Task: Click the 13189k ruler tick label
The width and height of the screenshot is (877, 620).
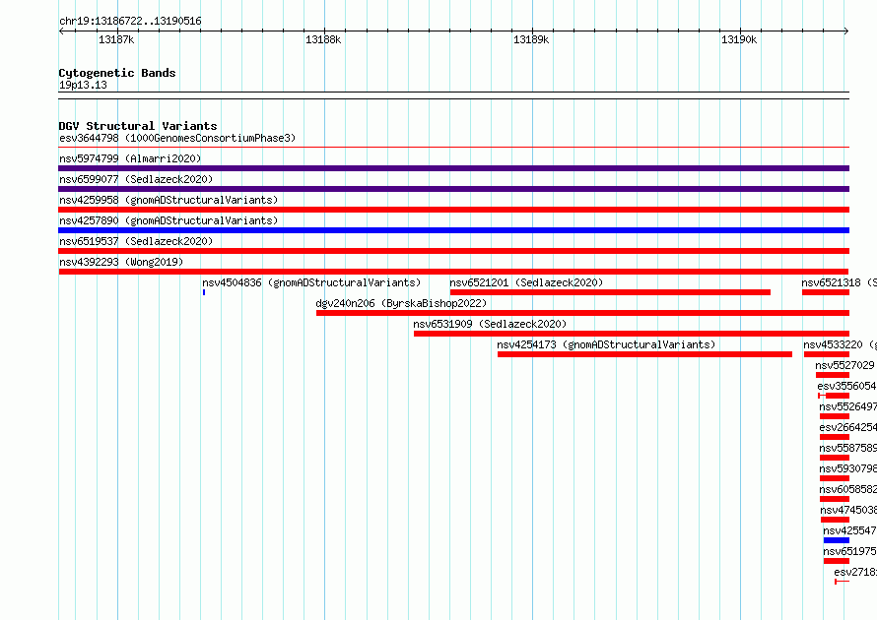Action: tap(531, 39)
